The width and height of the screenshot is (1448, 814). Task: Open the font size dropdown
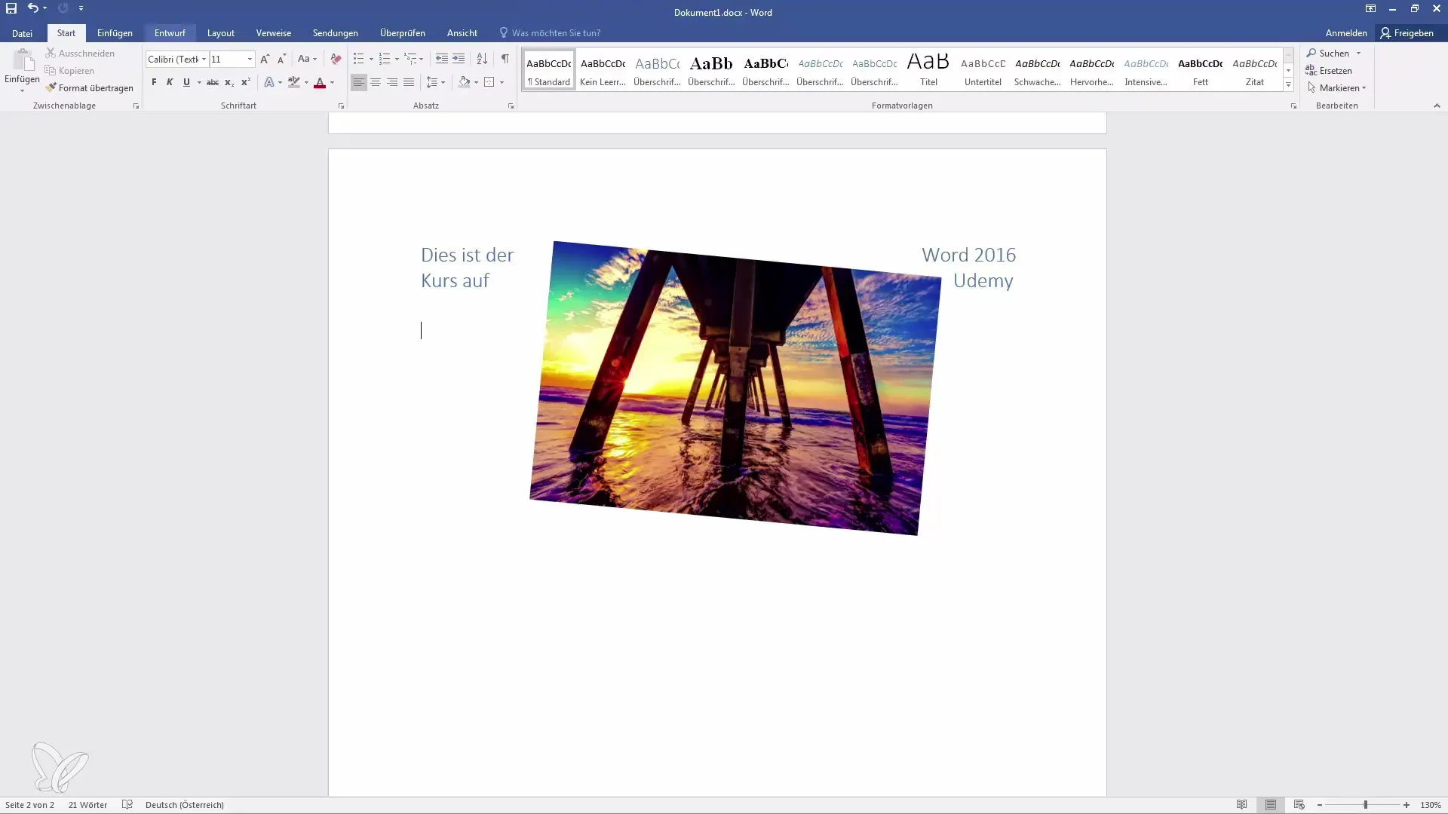250,59
